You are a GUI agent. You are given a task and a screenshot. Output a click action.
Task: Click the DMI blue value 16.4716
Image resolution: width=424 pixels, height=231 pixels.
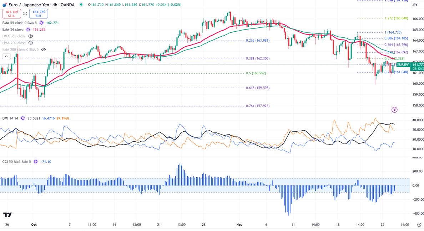[x=49, y=118]
